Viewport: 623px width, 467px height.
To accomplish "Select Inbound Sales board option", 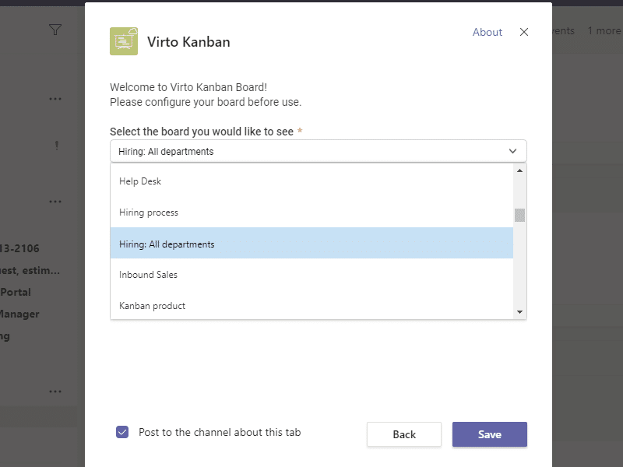I will [x=311, y=275].
